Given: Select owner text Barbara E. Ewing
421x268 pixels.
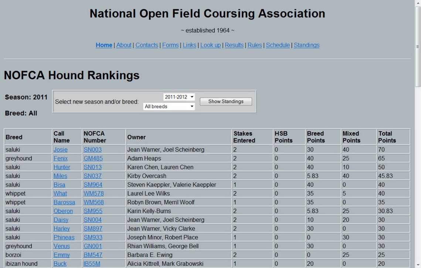Looking at the screenshot, I should 150,255.
